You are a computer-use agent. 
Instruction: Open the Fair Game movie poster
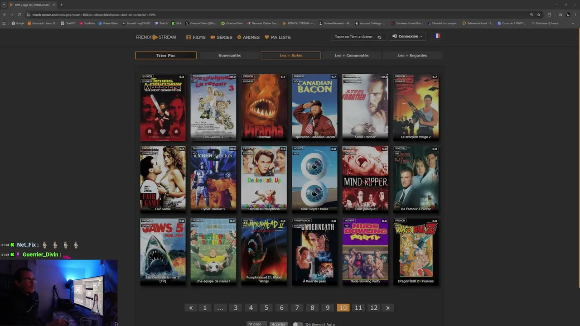coord(163,179)
